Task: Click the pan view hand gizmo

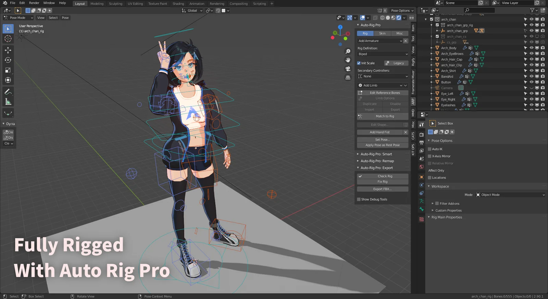Action: pos(348,60)
